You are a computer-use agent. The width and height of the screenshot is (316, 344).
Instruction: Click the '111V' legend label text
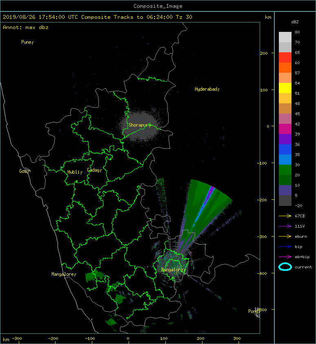point(300,226)
